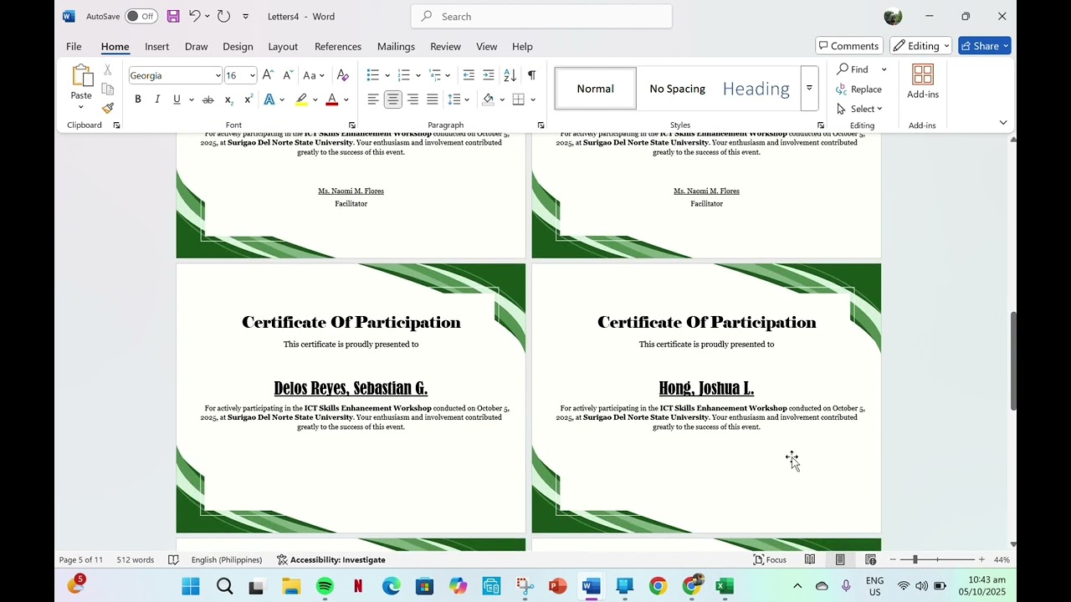Click the Comments button
Image resolution: width=1071 pixels, height=602 pixels.
pyautogui.click(x=850, y=46)
